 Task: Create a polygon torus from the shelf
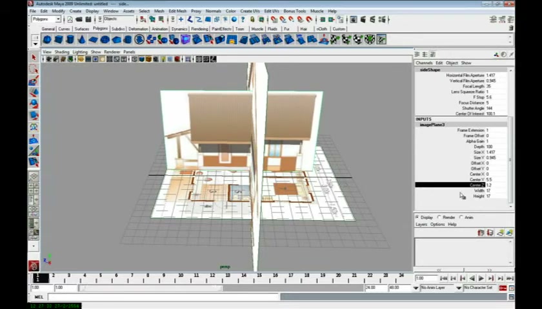(105, 40)
